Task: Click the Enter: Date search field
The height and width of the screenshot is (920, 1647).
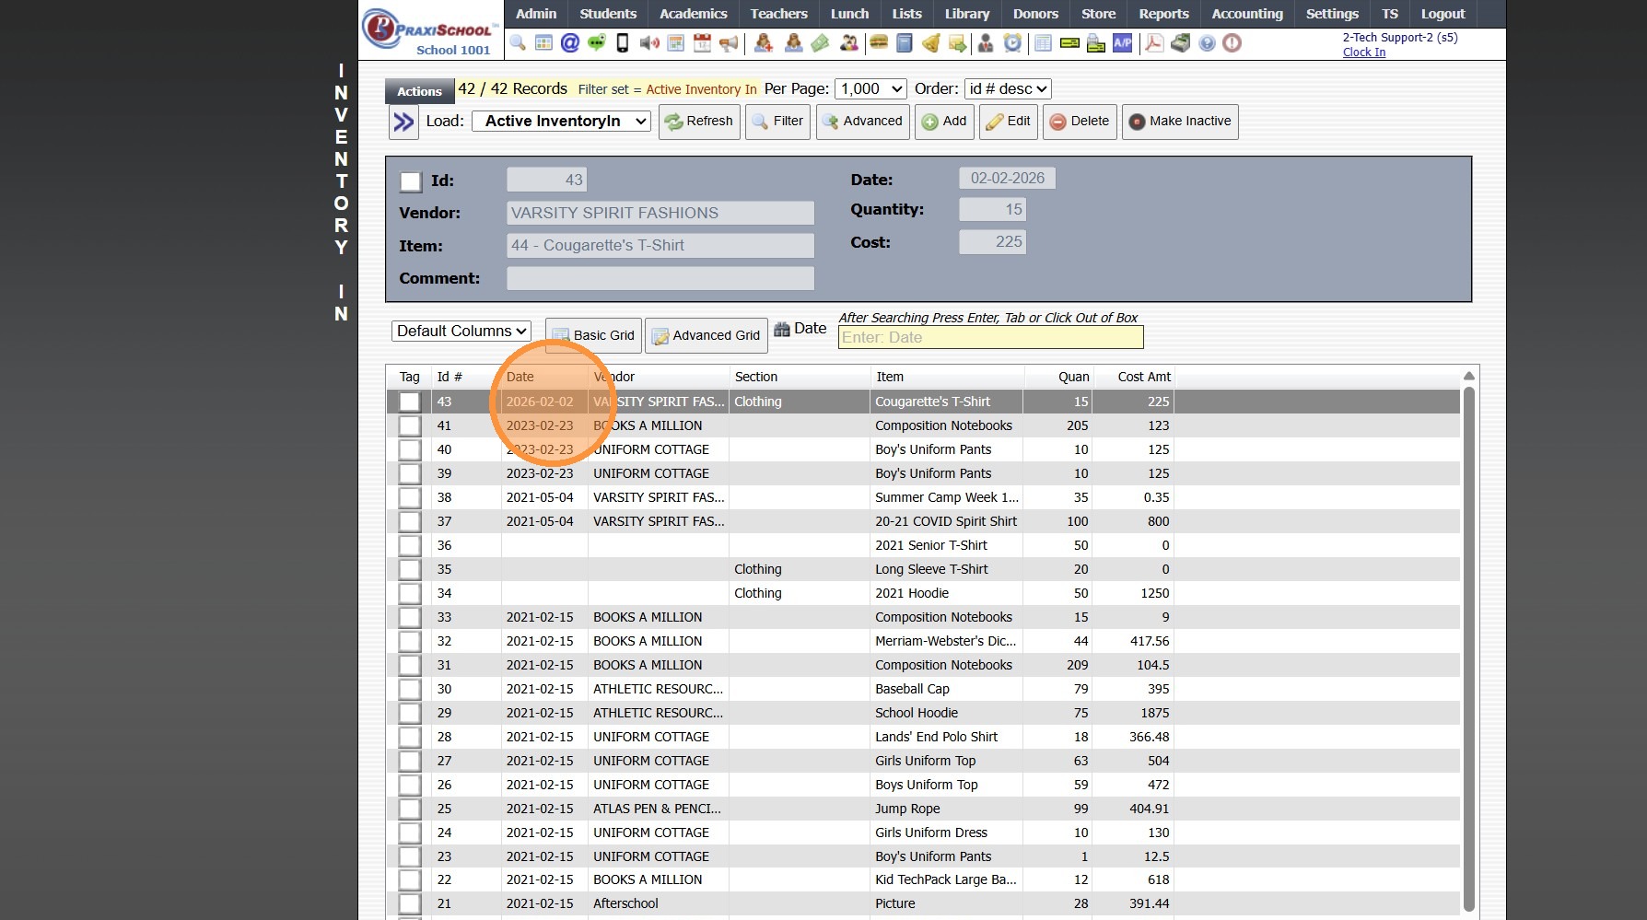Action: (990, 338)
